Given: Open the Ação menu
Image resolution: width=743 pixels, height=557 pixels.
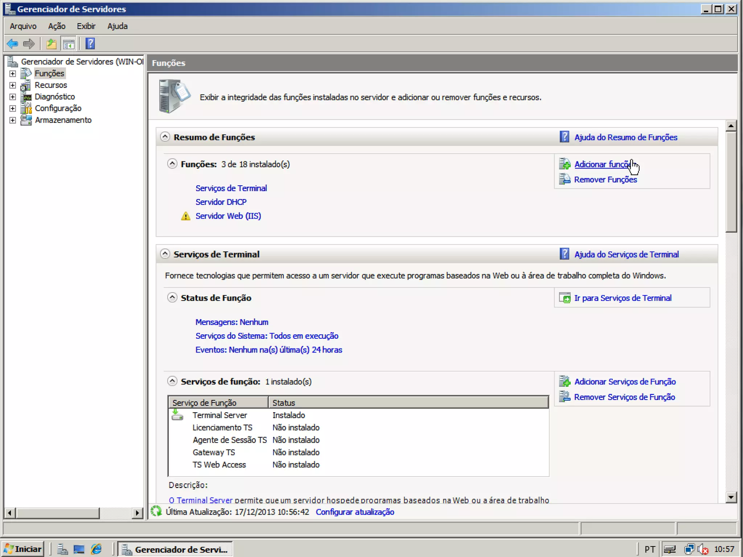Looking at the screenshot, I should click(57, 26).
